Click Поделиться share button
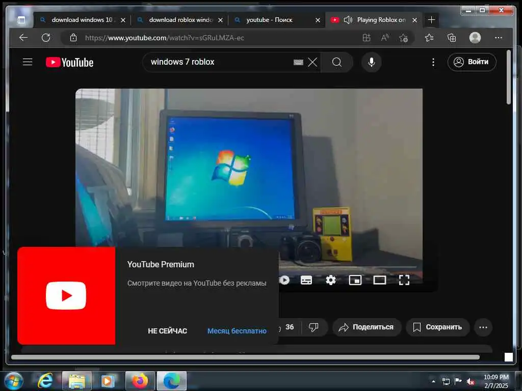 [x=367, y=327]
